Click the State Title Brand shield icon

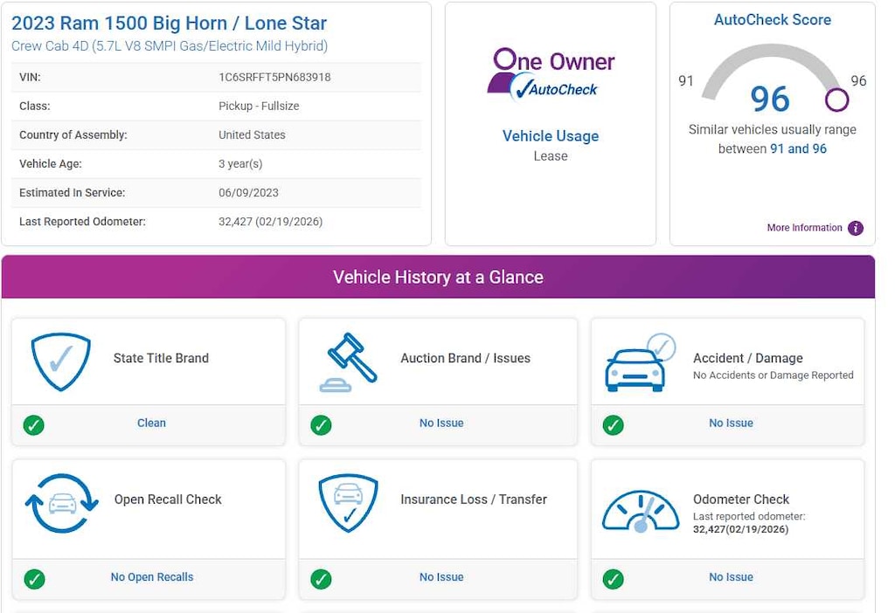click(x=61, y=361)
